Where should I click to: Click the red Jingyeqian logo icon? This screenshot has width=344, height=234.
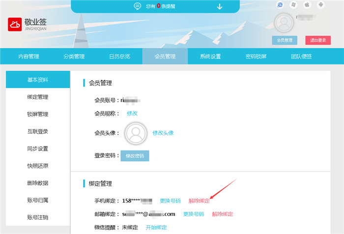(15, 25)
